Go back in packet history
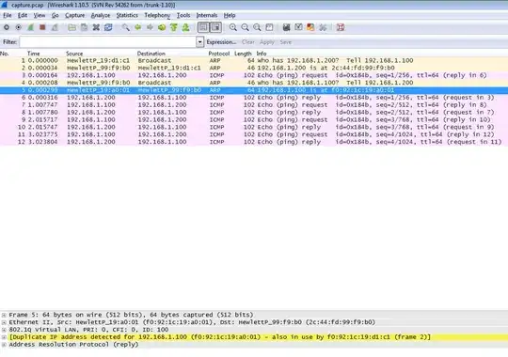 click(137, 27)
